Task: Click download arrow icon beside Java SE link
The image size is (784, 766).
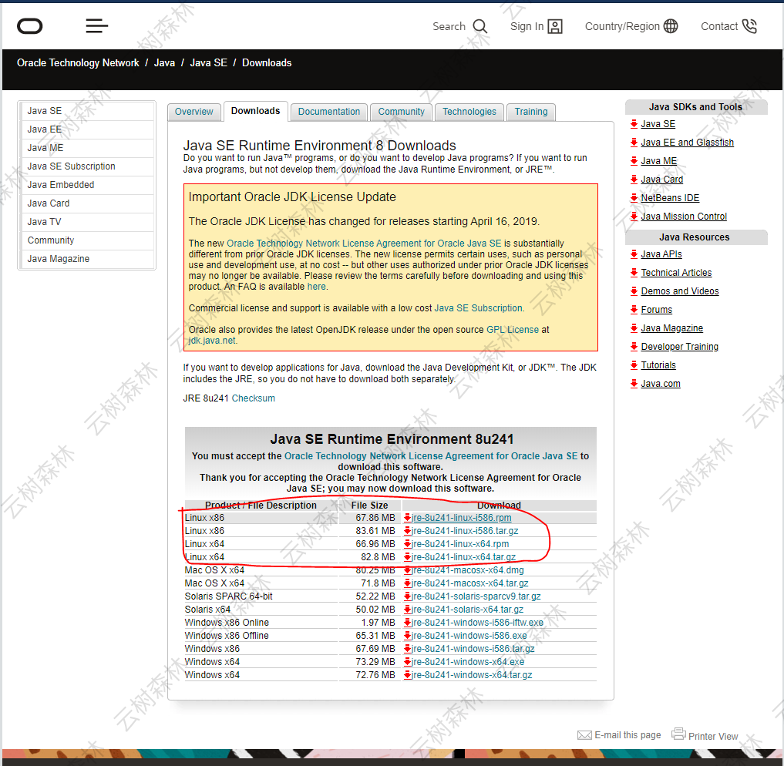Action: point(634,124)
